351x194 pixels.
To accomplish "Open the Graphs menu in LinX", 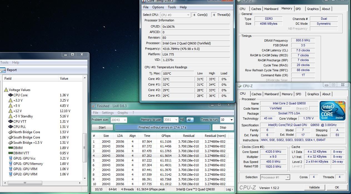I will pyautogui.click(x=123, y=113).
